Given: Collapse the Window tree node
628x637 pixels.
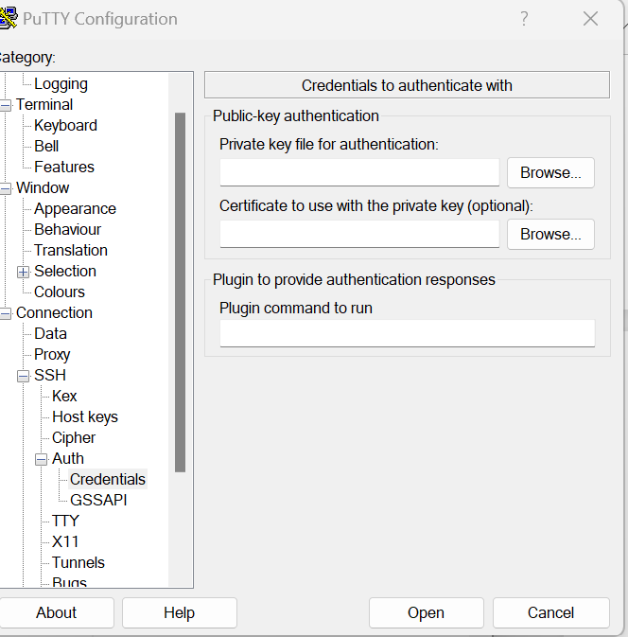Looking at the screenshot, I should click(x=6, y=188).
